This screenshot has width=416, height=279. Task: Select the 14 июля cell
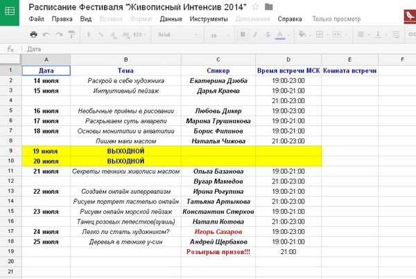pos(46,81)
